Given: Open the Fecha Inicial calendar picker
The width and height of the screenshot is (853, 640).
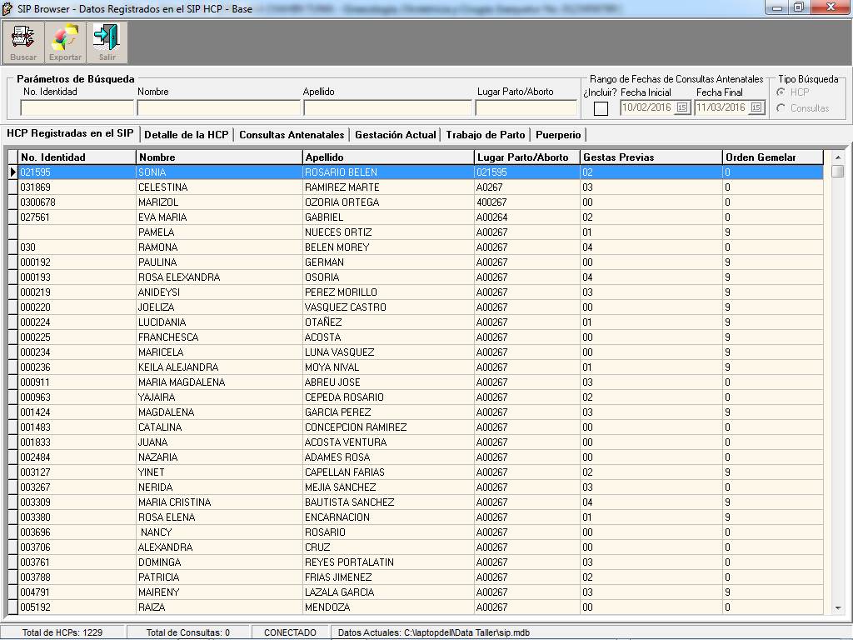Looking at the screenshot, I should tap(681, 107).
